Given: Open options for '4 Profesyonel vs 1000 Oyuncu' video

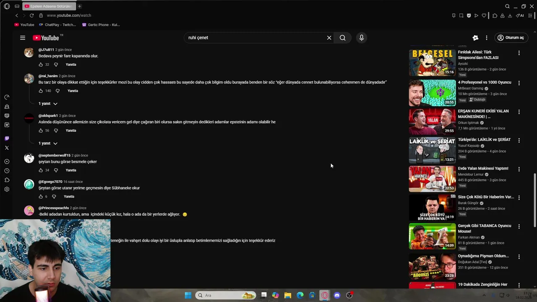Looking at the screenshot, I should point(519,83).
